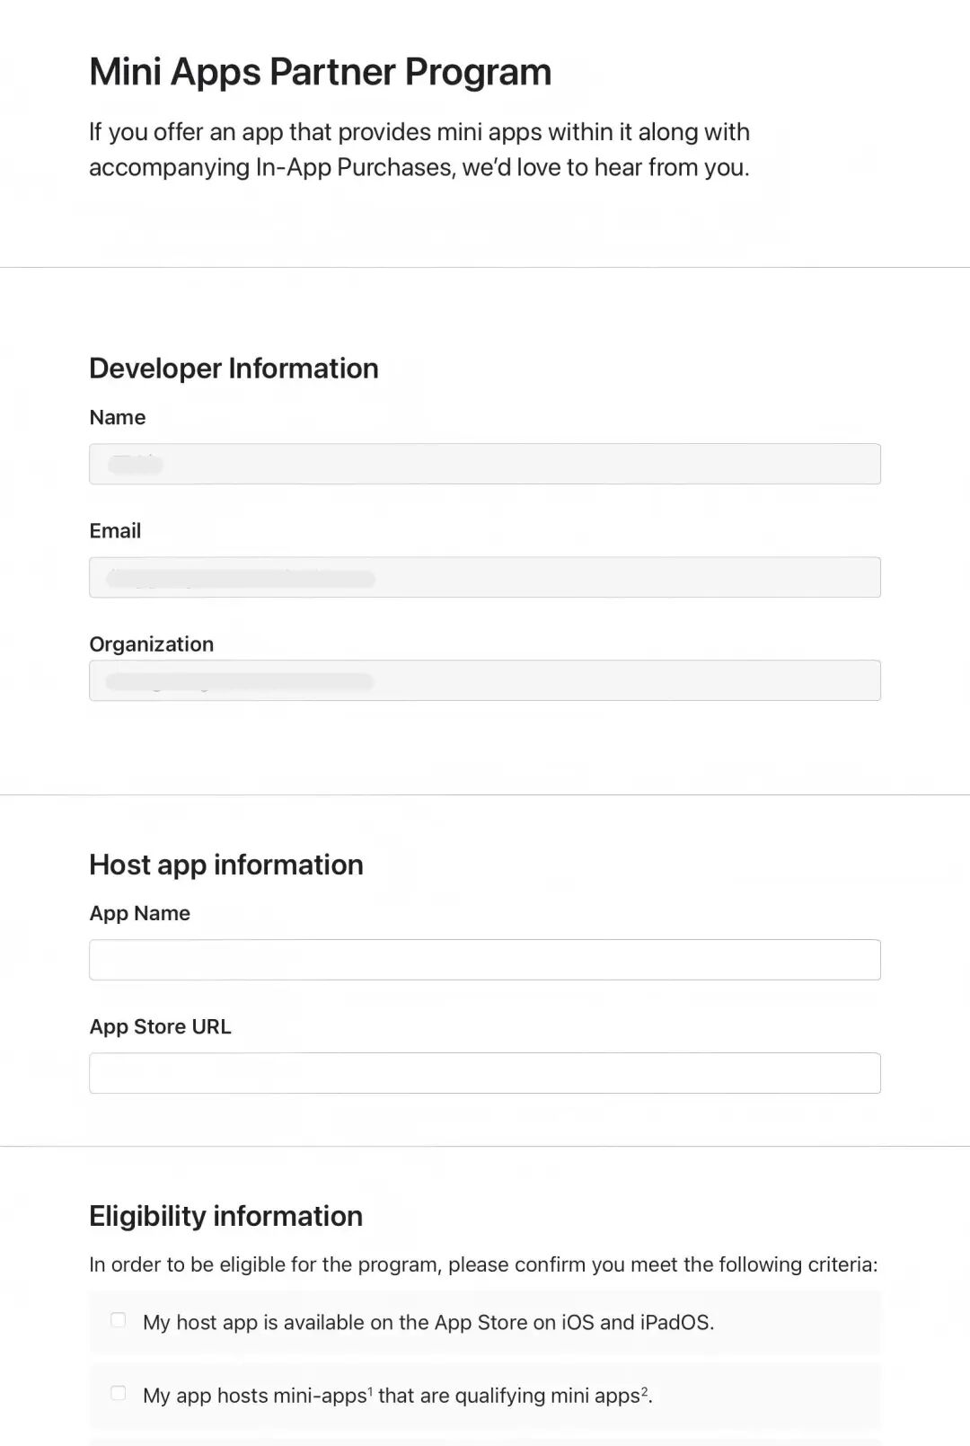Image resolution: width=970 pixels, height=1446 pixels.
Task: Click into the App Name text field
Action: [x=484, y=960]
